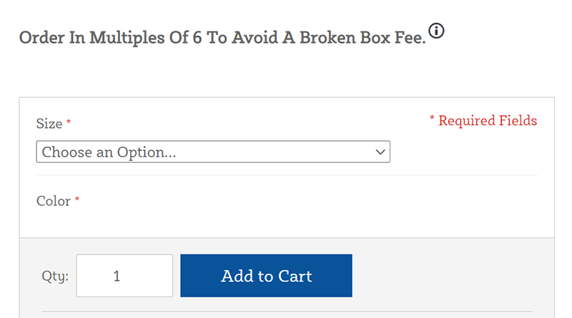
Task: Add the item to cart
Action: click(x=266, y=276)
